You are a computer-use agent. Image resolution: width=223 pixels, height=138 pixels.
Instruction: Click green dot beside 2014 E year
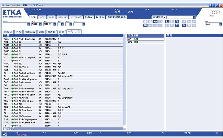point(137,39)
